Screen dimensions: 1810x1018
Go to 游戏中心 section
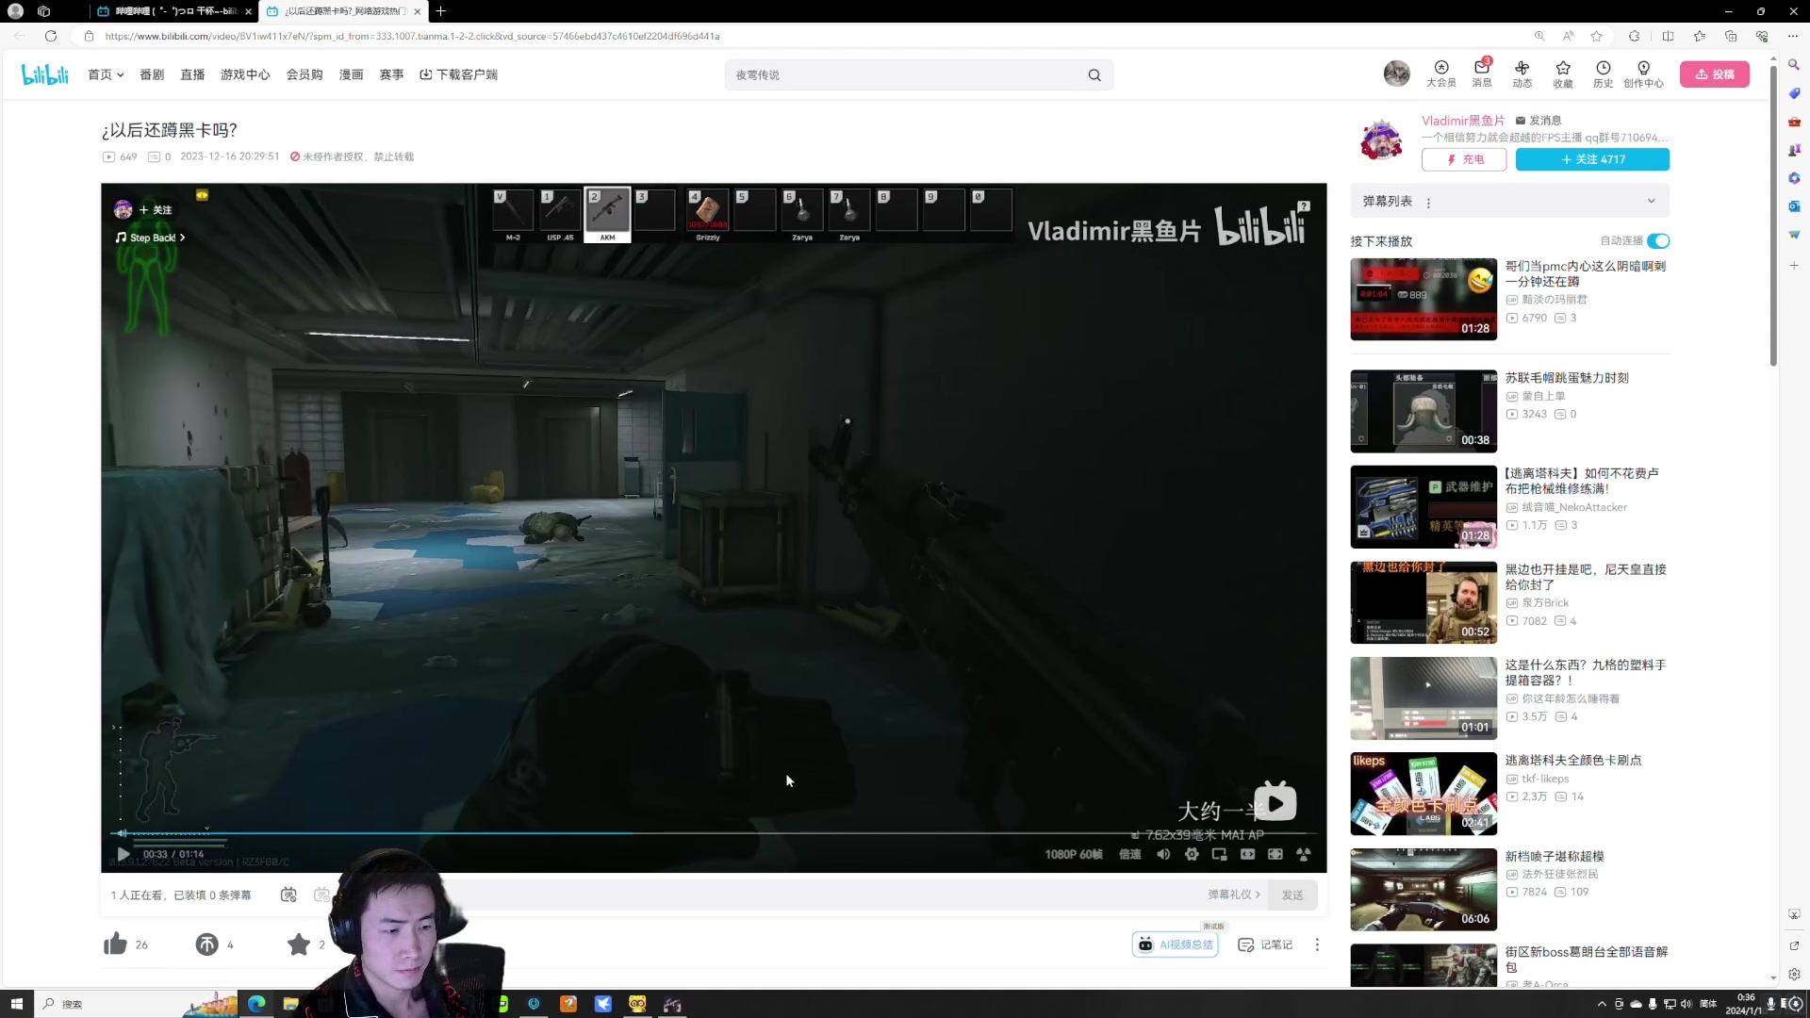click(x=245, y=74)
